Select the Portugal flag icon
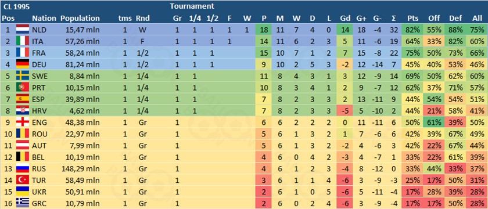The width and height of the screenshot is (488, 209). [x=23, y=88]
